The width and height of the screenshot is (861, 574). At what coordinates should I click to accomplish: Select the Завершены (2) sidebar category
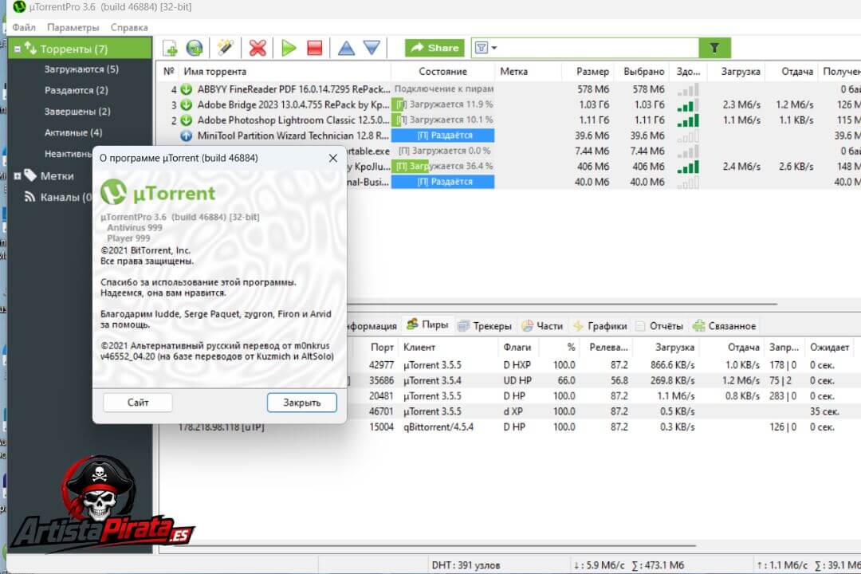pyautogui.click(x=77, y=112)
